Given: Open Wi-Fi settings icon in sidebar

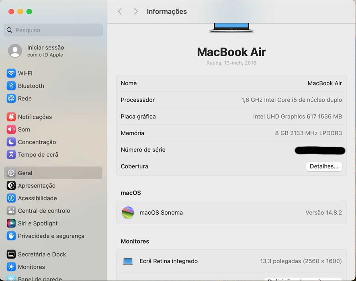Looking at the screenshot, I should (x=11, y=73).
